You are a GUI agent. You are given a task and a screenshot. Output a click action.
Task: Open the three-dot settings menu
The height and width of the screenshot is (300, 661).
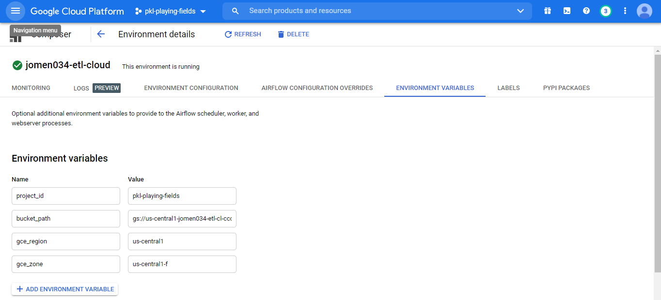(625, 11)
